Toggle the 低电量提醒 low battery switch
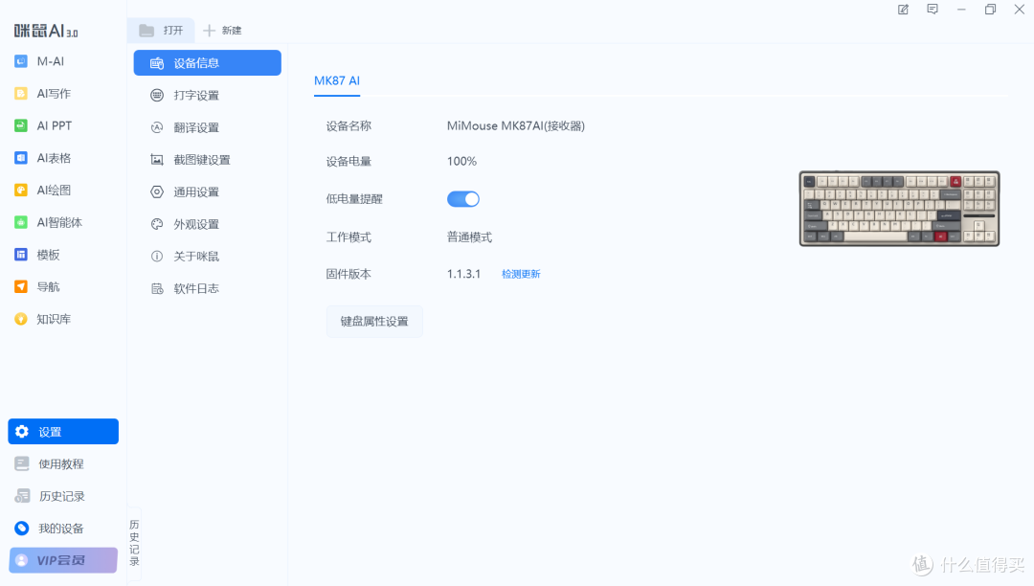 463,199
